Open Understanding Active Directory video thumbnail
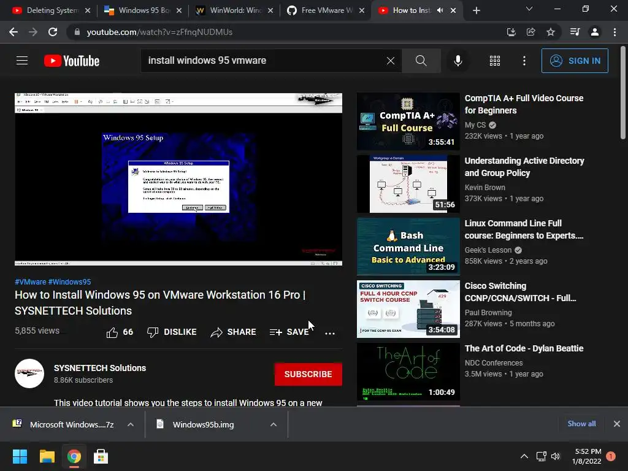This screenshot has height=471, width=628. pyautogui.click(x=408, y=184)
